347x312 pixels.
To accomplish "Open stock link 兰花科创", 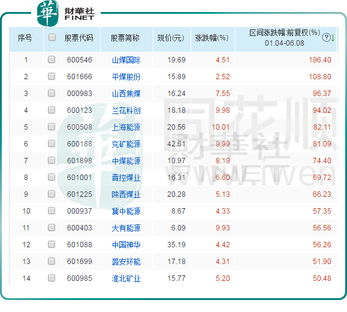I will pos(126,110).
